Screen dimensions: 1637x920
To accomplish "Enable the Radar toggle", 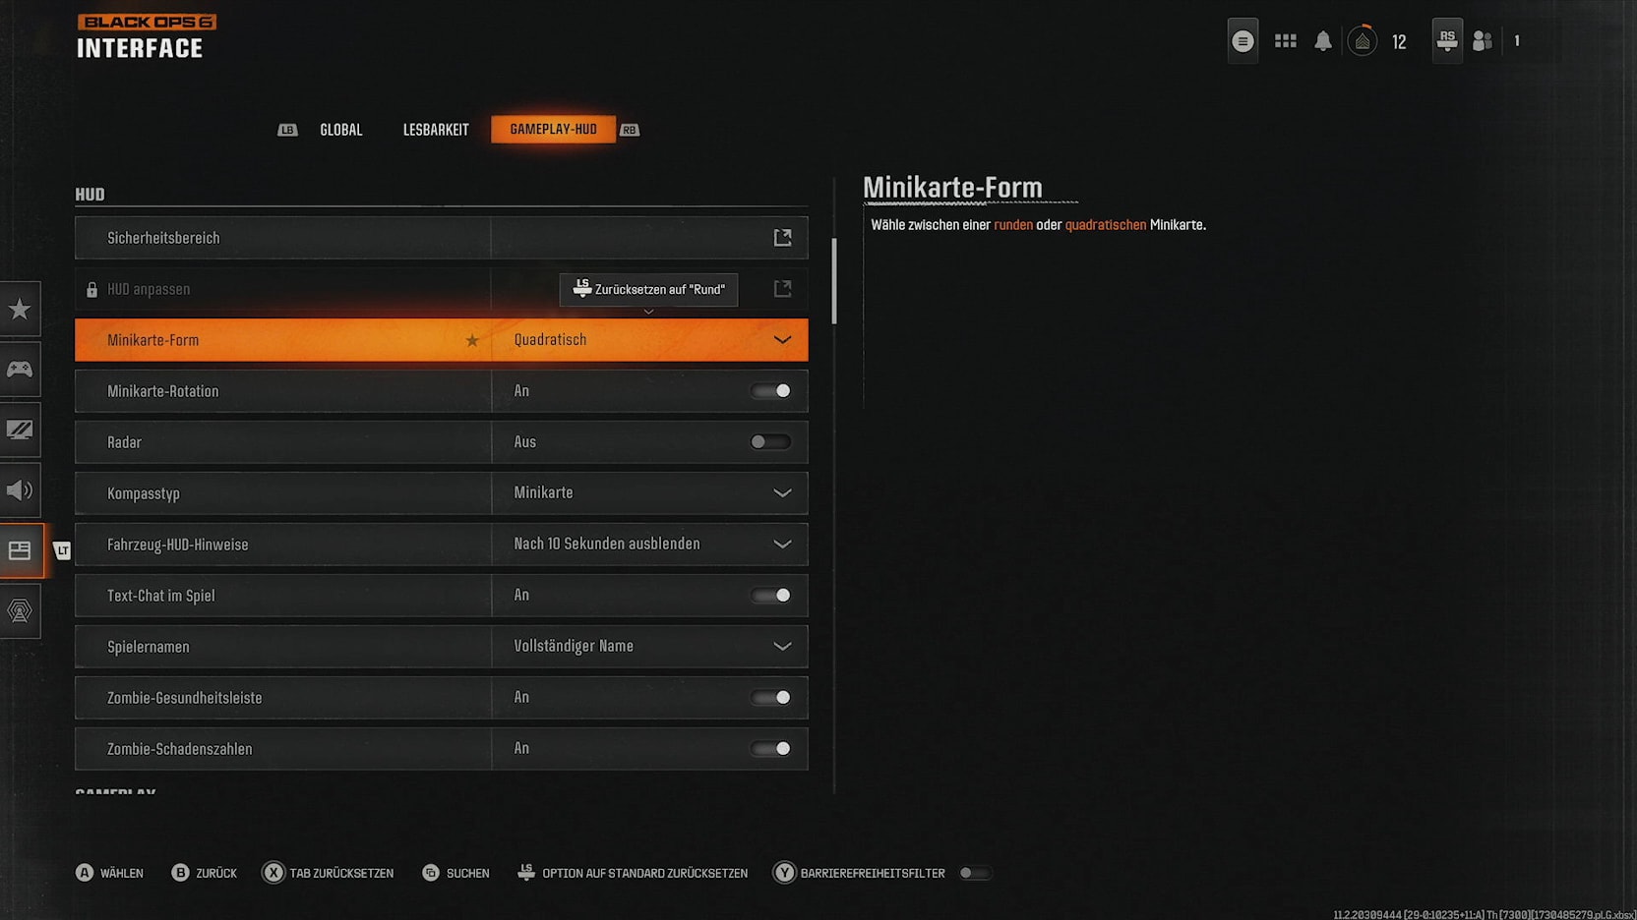I will [x=770, y=442].
